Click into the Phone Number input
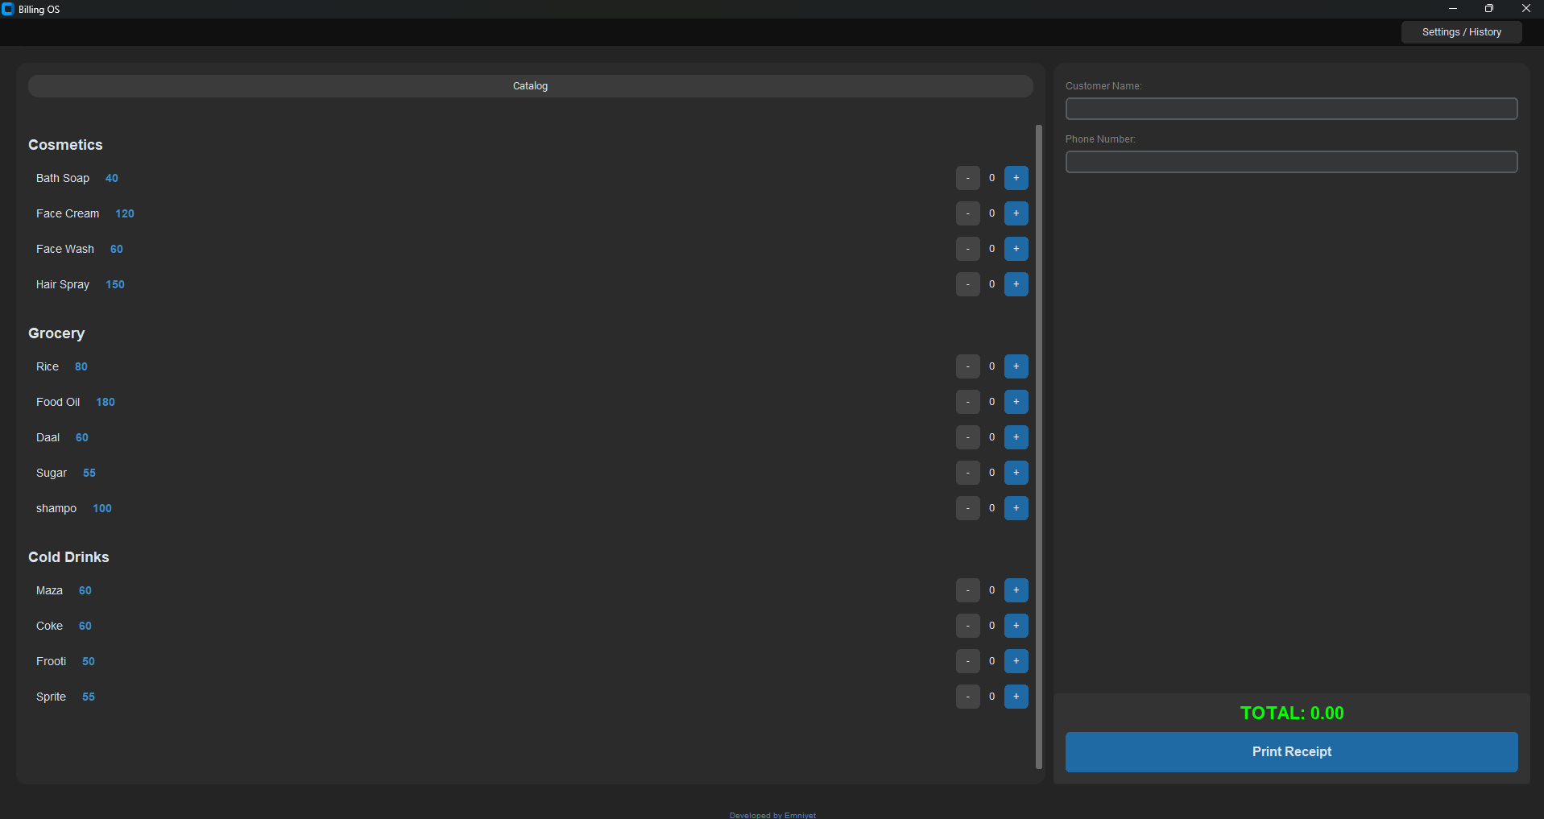This screenshot has height=819, width=1544. [1291, 162]
